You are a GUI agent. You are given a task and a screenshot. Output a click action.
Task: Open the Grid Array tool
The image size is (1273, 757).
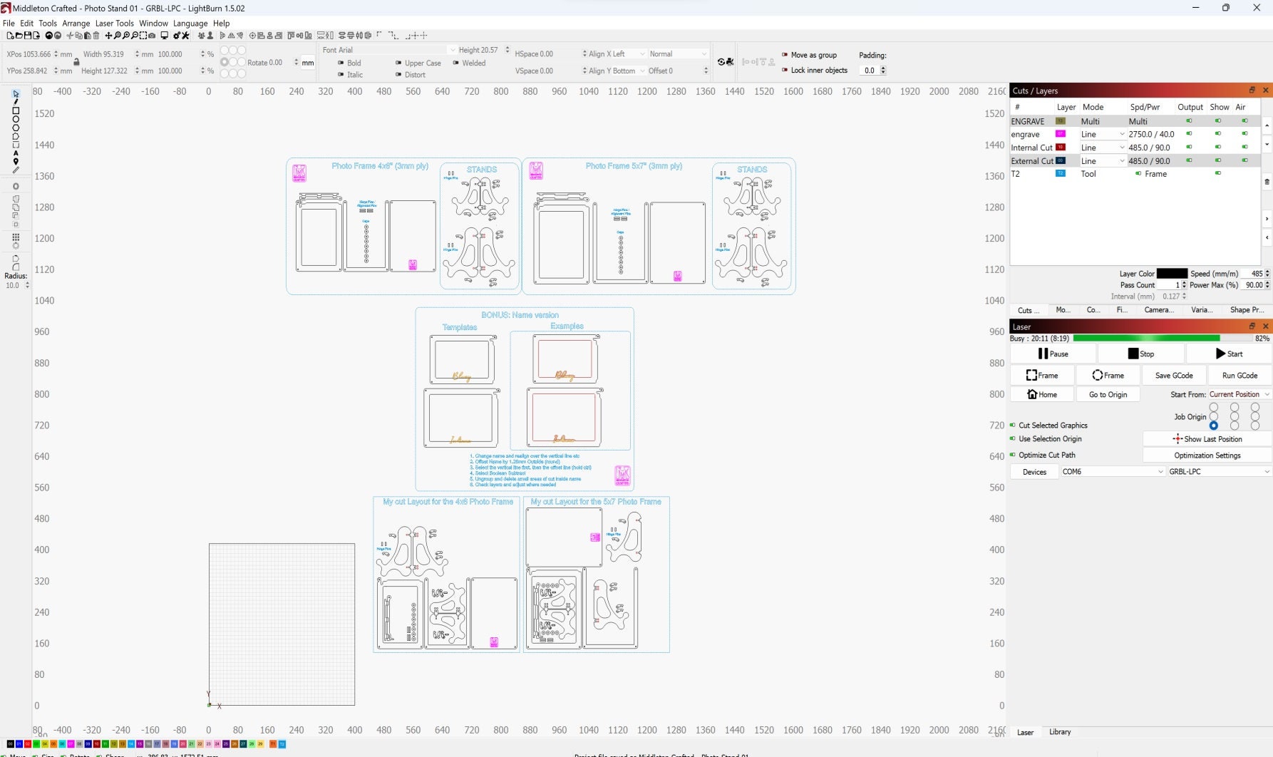[x=16, y=237]
